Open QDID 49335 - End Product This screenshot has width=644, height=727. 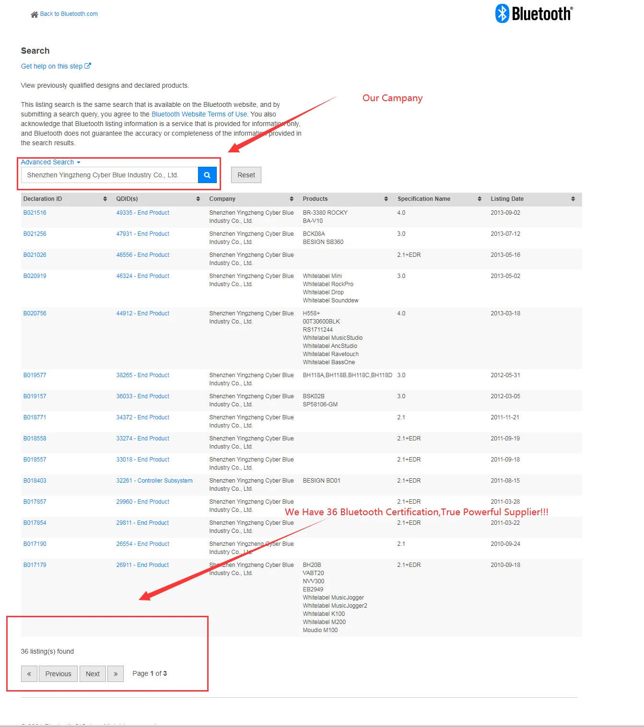click(143, 213)
